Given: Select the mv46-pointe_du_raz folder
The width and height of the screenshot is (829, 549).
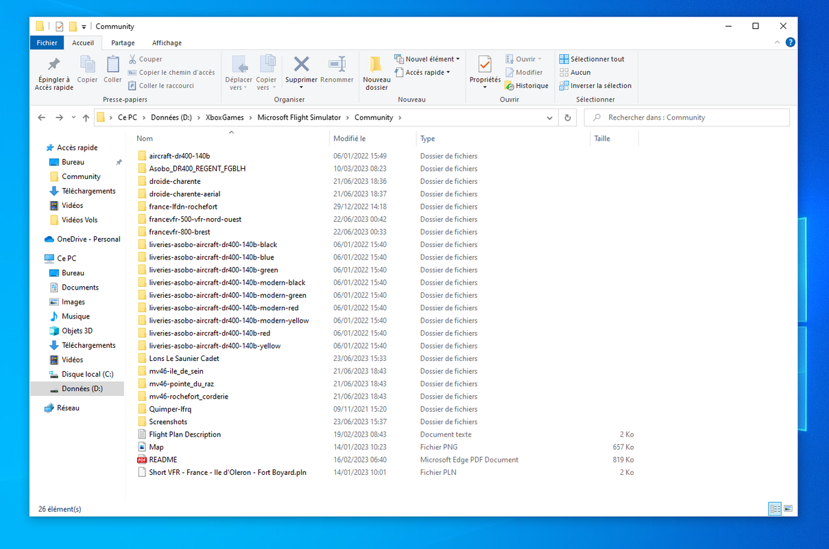Looking at the screenshot, I should click(181, 384).
